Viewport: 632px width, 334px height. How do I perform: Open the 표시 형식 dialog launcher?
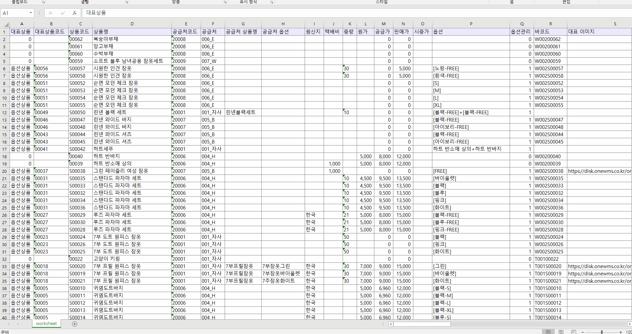272,2
